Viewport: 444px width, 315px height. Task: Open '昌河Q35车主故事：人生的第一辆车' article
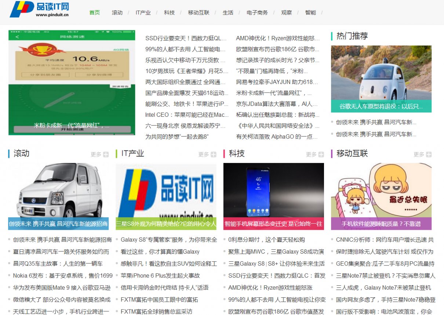pos(58,264)
